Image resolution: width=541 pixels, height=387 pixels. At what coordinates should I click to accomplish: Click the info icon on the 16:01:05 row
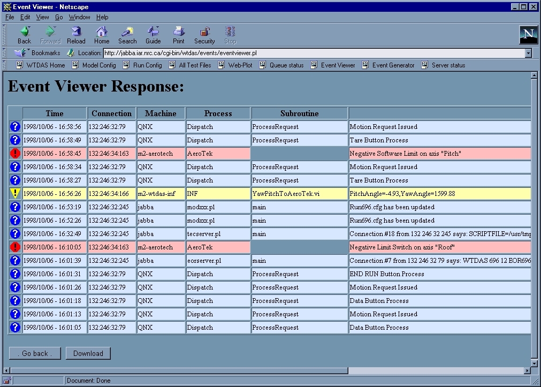click(15, 327)
